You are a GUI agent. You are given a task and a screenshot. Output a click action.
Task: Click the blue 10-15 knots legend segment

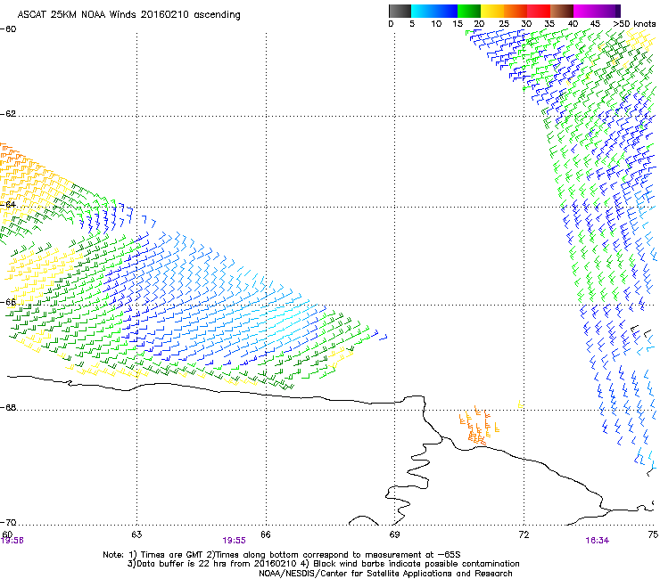point(446,11)
